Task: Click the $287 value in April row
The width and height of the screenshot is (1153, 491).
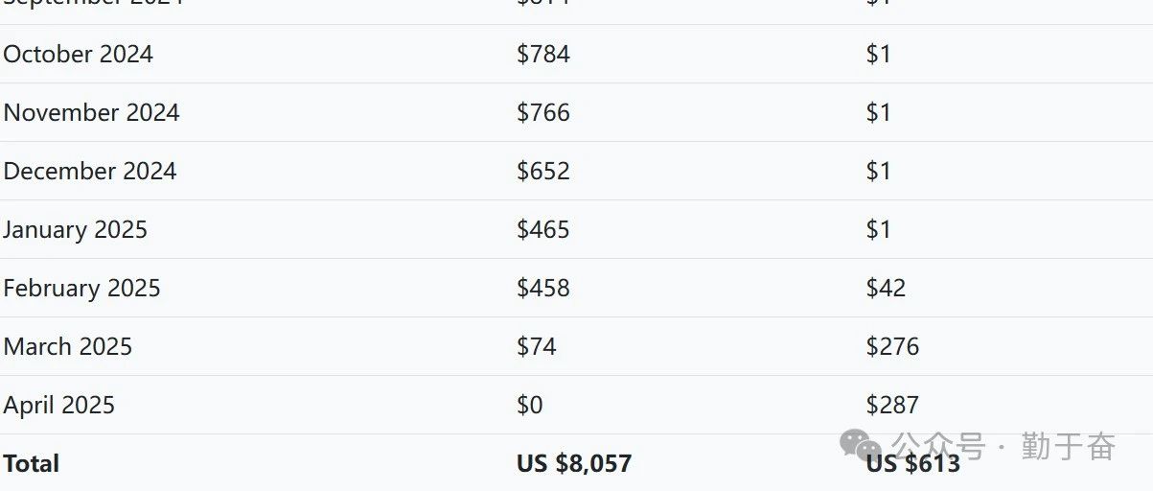Action: coord(893,406)
